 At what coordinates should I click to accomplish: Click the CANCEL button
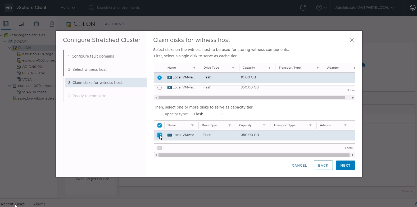[299, 165]
